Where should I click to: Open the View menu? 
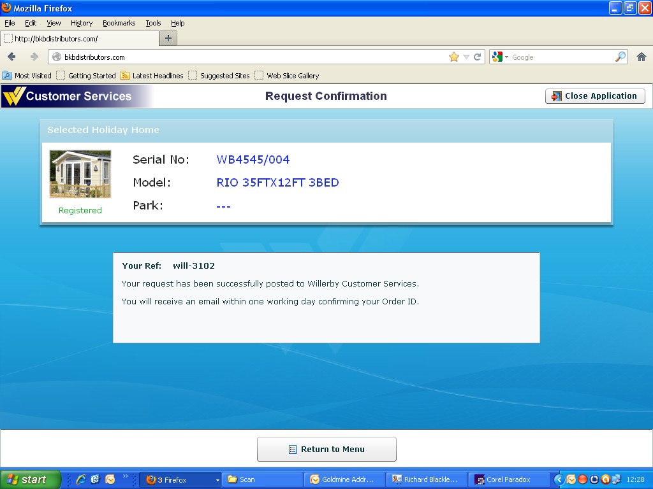(x=54, y=23)
